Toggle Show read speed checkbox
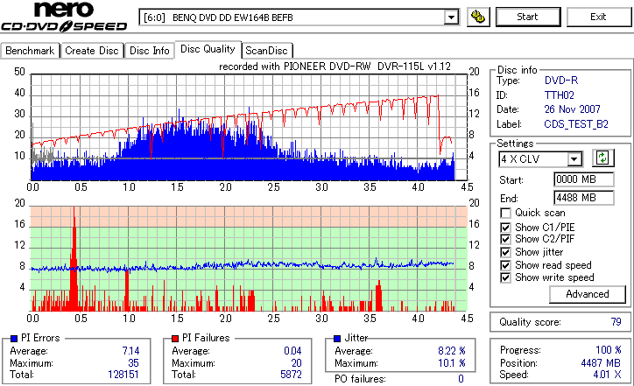Screen dimensions: 634x386 [505, 265]
